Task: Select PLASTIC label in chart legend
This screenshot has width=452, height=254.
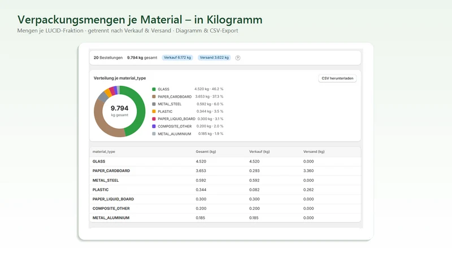Action: [165, 111]
